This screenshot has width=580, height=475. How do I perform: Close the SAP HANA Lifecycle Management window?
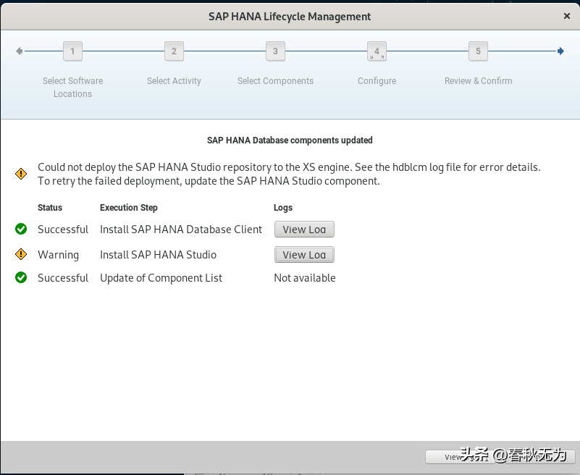pyautogui.click(x=567, y=15)
